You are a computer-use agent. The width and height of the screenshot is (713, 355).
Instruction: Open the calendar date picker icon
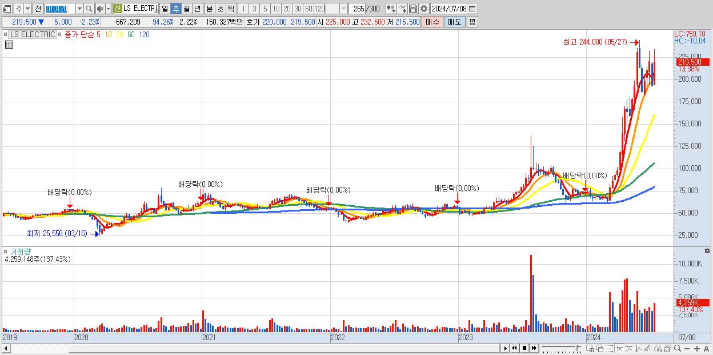472,9
